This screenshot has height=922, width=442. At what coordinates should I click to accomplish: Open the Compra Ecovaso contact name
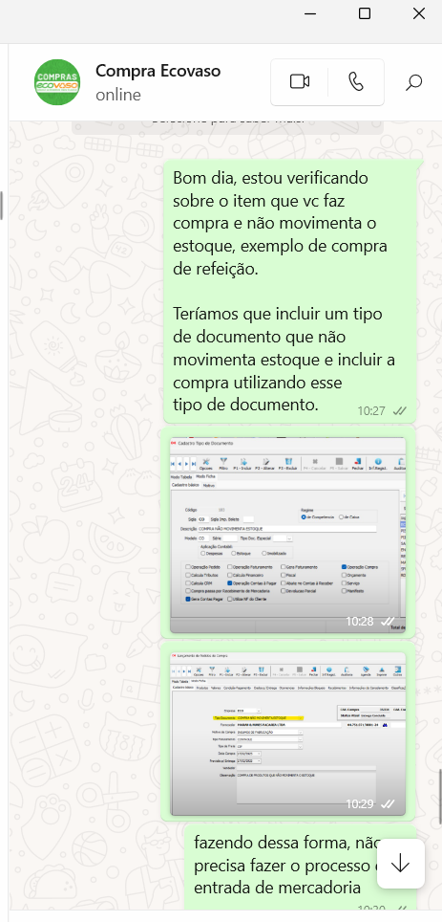(x=158, y=71)
